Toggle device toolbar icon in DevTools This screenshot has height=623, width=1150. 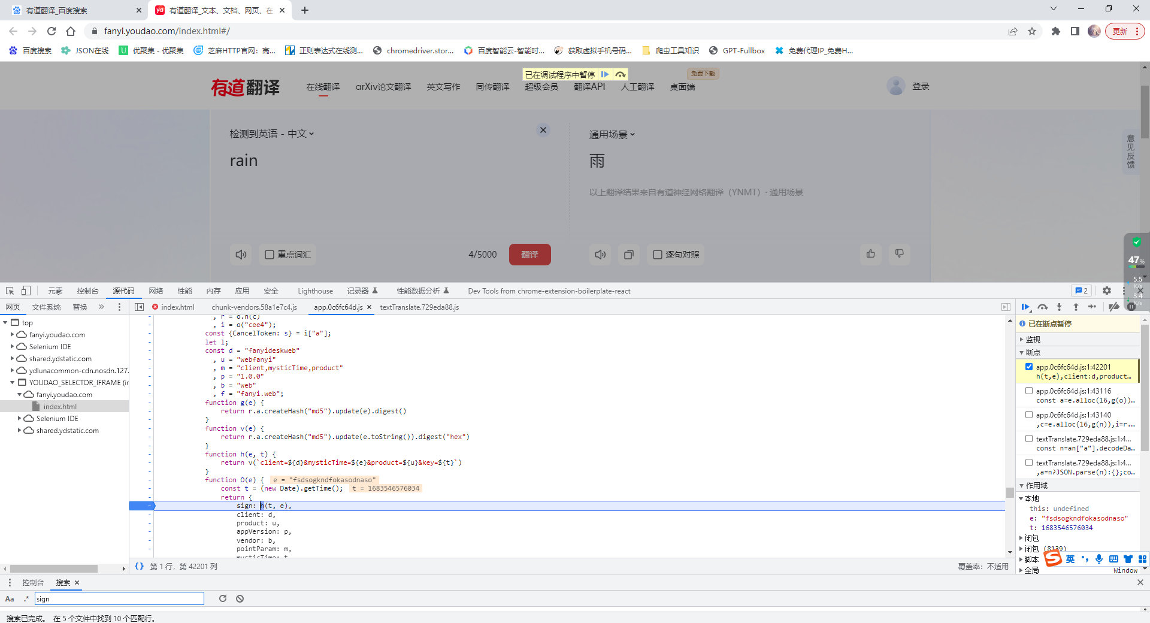tap(26, 291)
